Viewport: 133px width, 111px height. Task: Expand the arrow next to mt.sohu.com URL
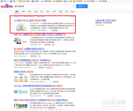click(49, 30)
